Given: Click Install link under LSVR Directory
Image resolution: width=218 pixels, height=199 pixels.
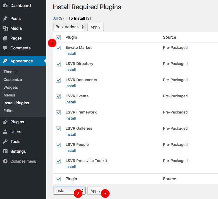Looking at the screenshot, I should 71,70.
